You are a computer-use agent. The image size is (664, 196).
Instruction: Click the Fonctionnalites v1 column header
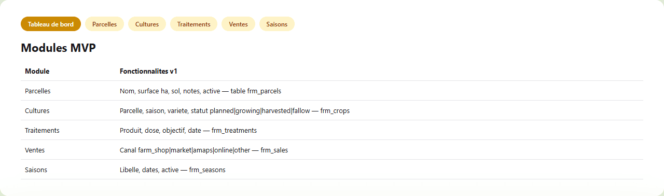click(x=149, y=71)
